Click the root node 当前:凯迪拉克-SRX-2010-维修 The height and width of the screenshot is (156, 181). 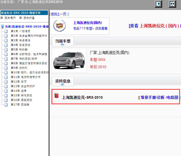pyautogui.click(x=27, y=27)
